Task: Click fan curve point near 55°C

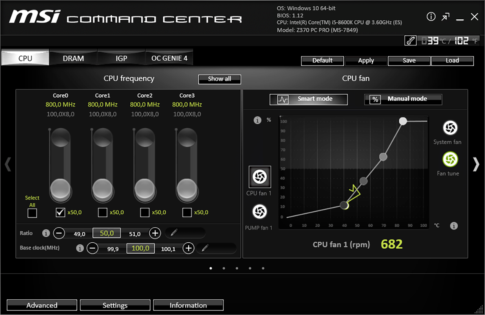Action: pyautogui.click(x=363, y=181)
